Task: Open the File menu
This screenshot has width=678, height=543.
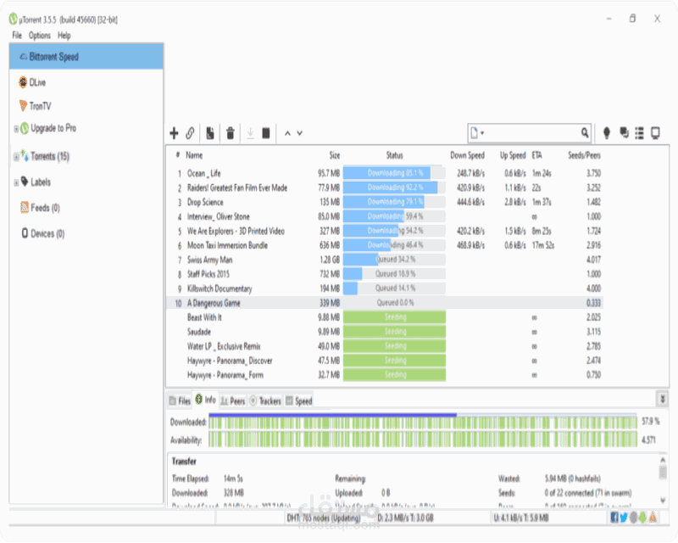Action: (17, 36)
